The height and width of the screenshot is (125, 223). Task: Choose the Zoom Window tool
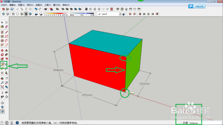tap(6, 83)
